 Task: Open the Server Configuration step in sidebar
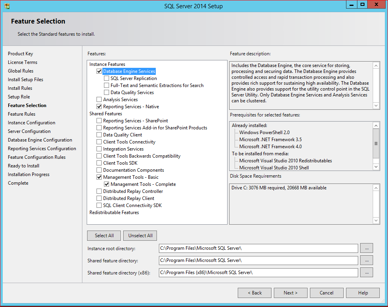pyautogui.click(x=29, y=131)
